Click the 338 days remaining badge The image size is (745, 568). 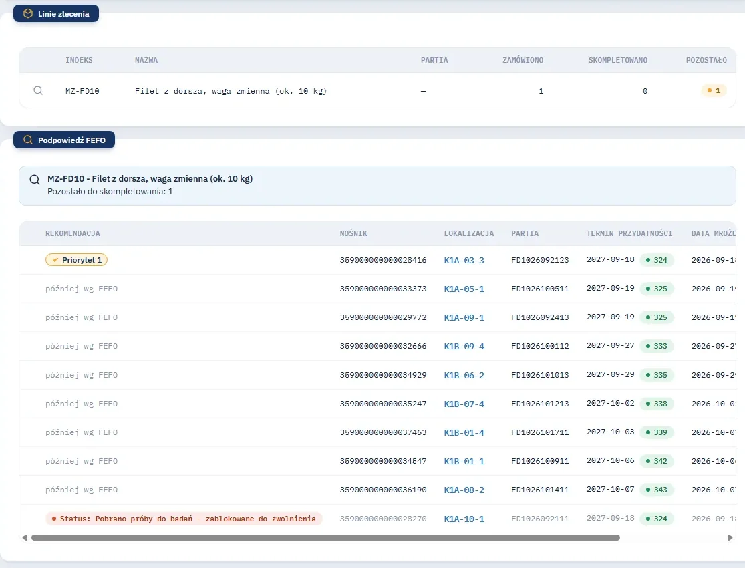pos(657,404)
